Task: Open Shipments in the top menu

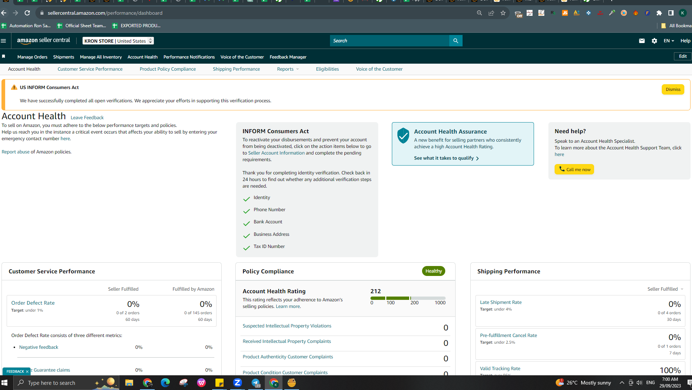Action: pyautogui.click(x=64, y=57)
